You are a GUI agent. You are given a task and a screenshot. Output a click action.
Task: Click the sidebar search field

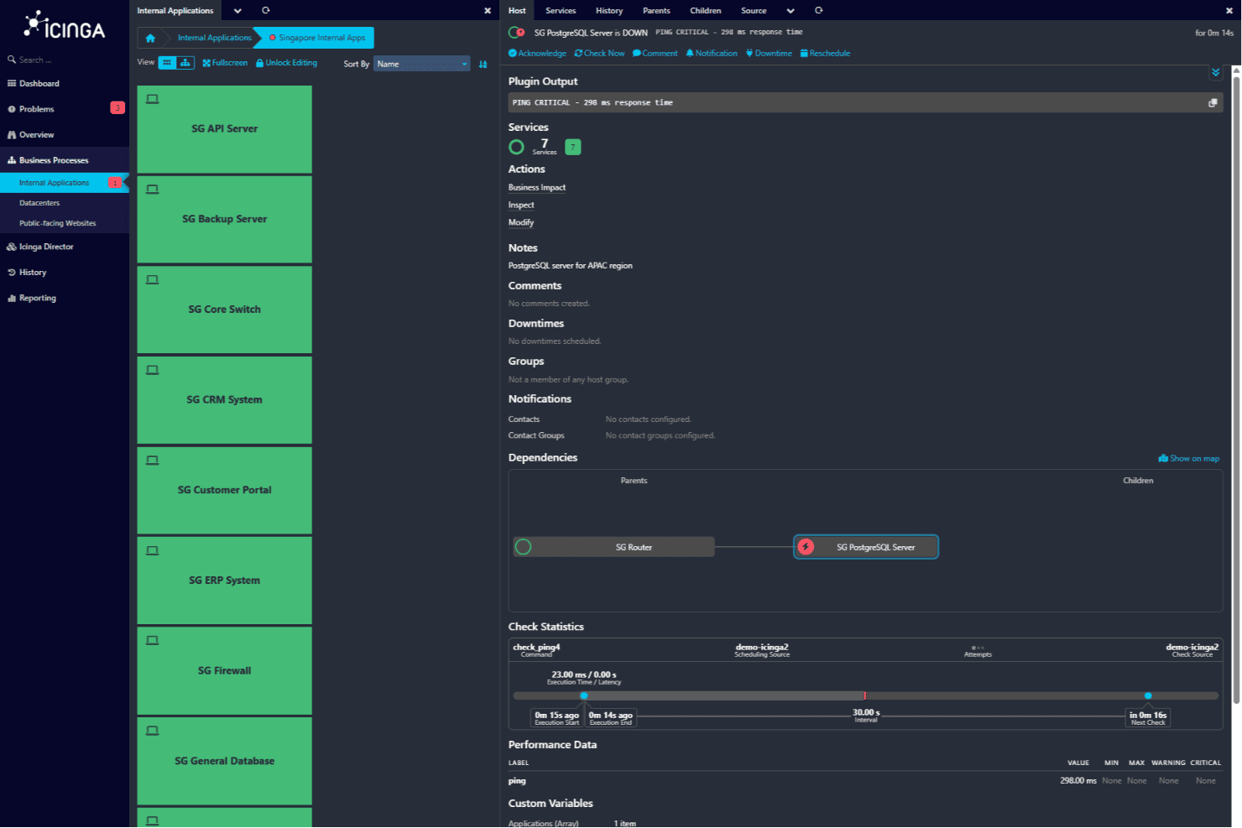65,60
